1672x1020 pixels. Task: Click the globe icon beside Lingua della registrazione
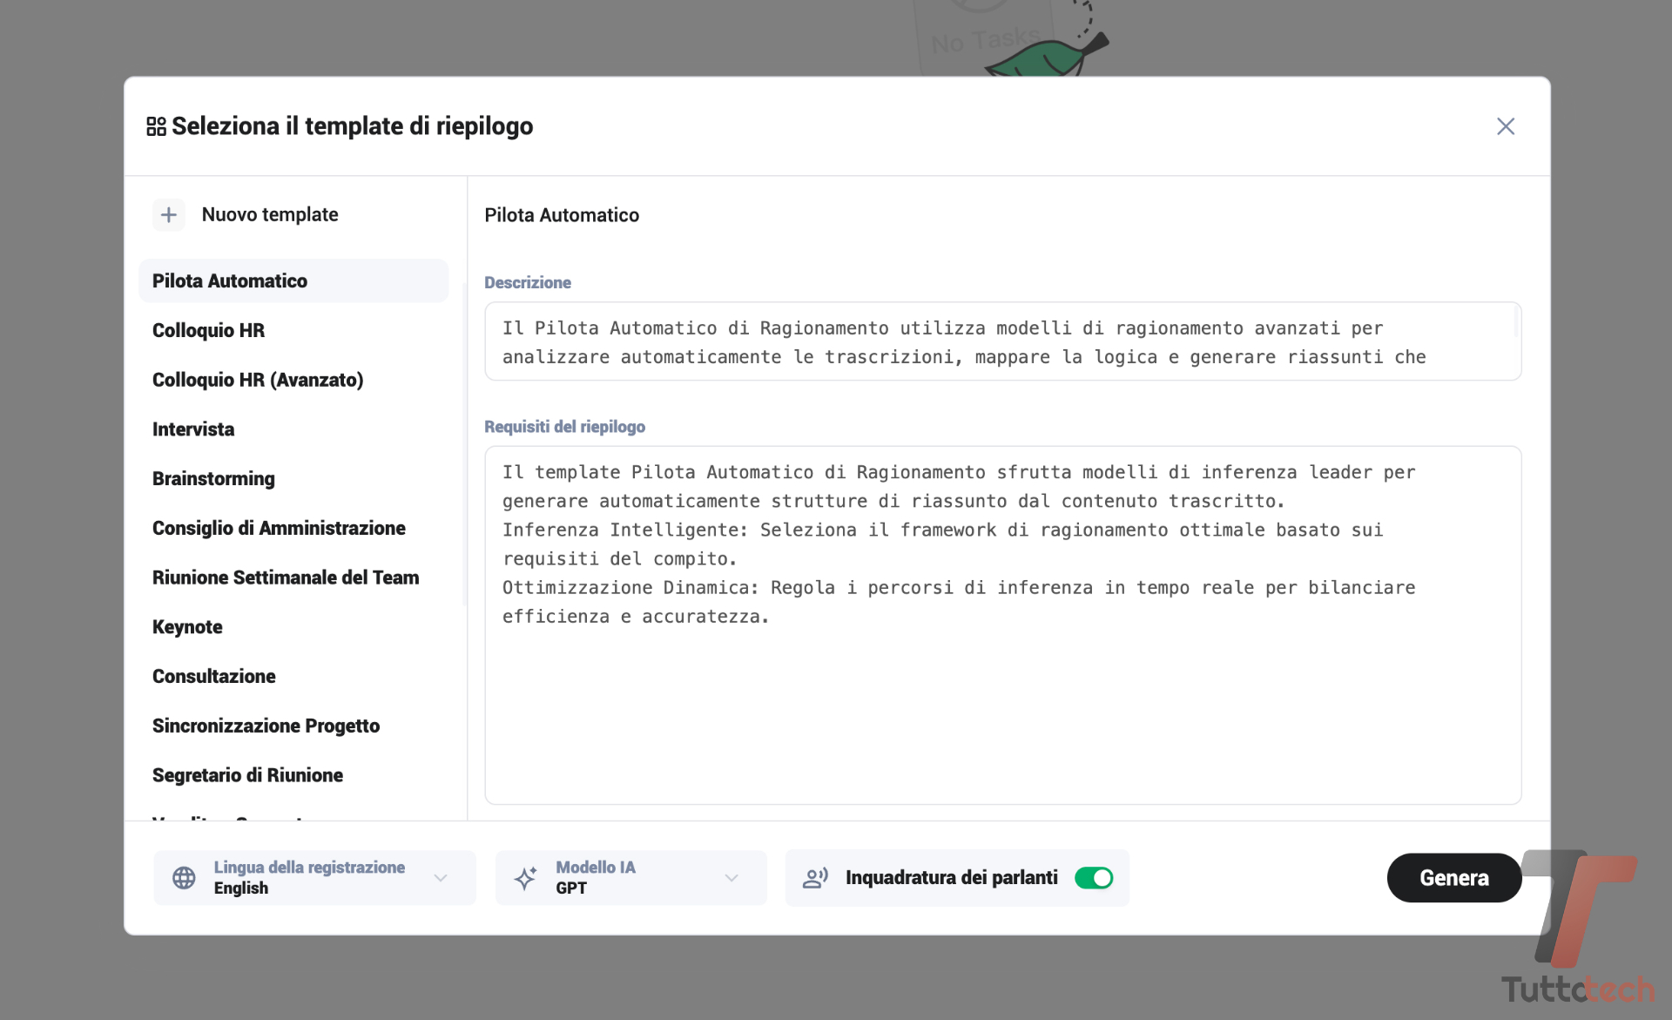coord(184,878)
